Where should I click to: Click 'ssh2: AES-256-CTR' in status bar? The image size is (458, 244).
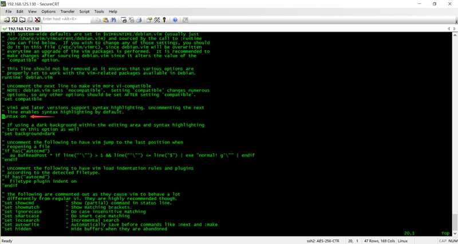tap(323, 241)
